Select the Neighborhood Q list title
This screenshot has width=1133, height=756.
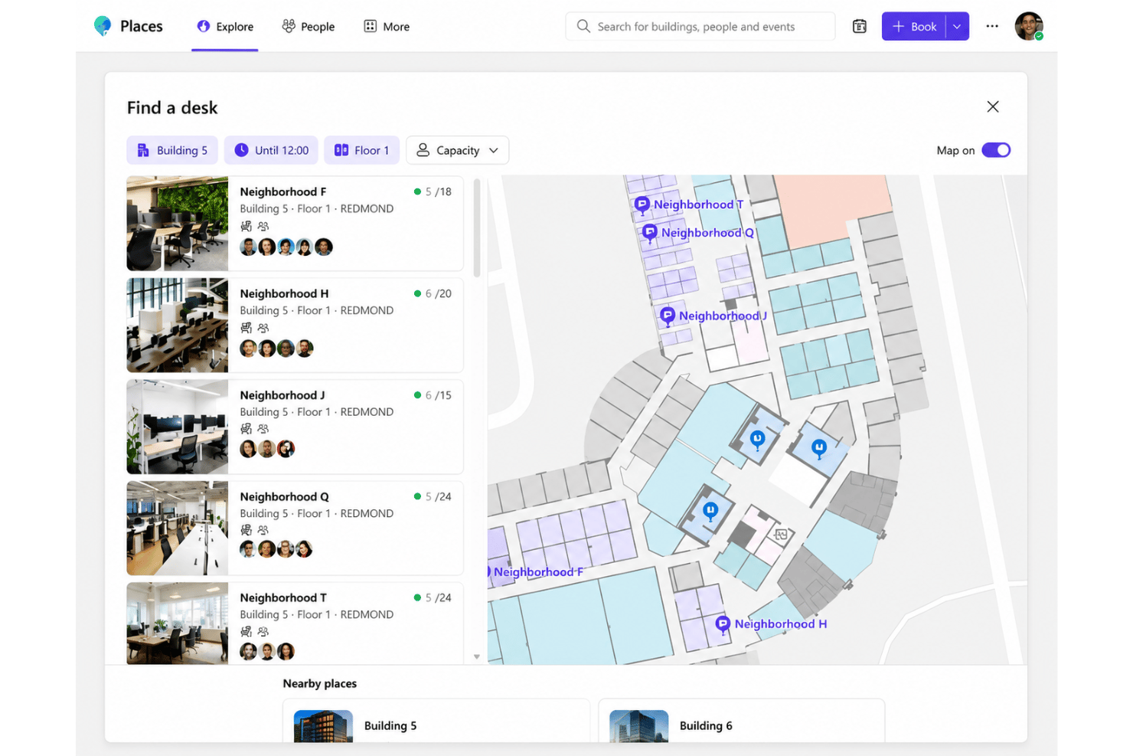tap(285, 496)
